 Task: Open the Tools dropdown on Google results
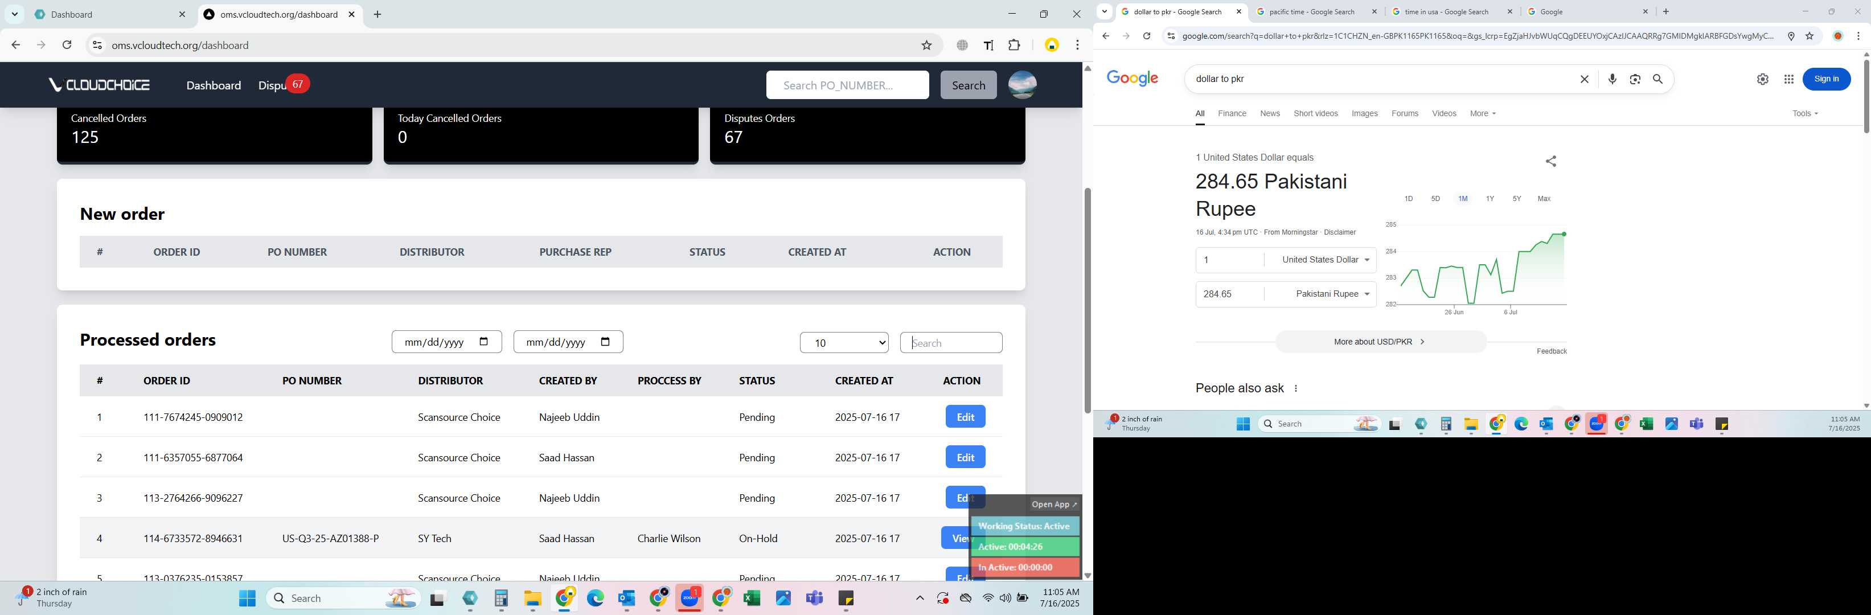(1805, 113)
